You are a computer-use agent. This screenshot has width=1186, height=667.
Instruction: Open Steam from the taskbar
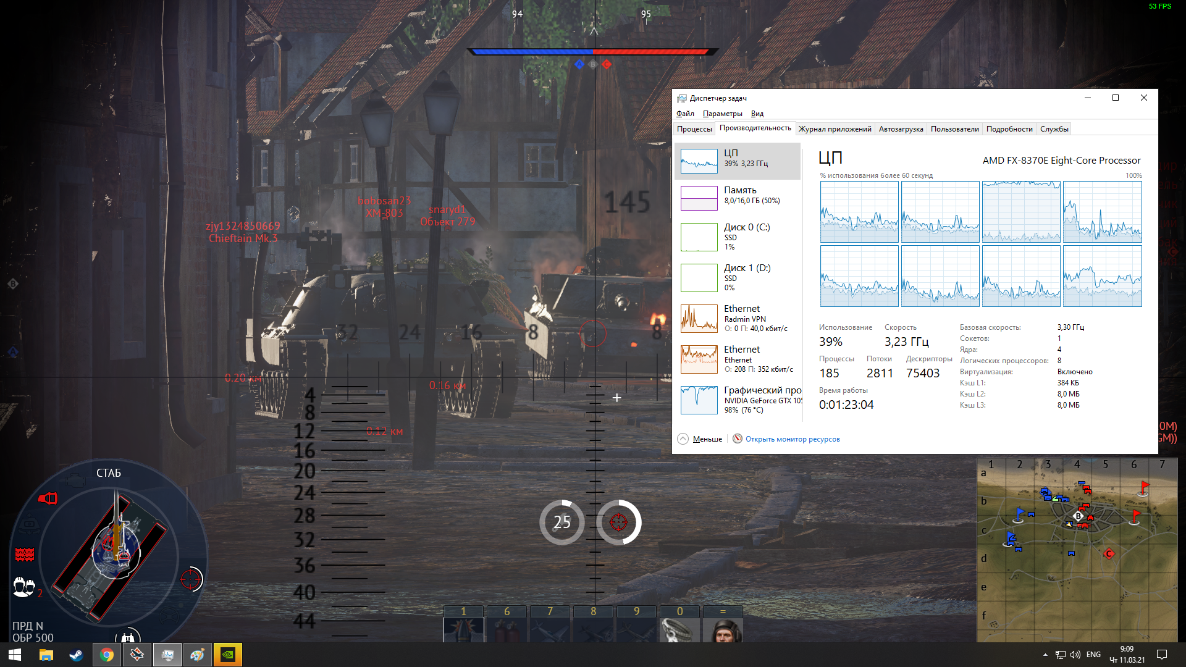(x=77, y=655)
